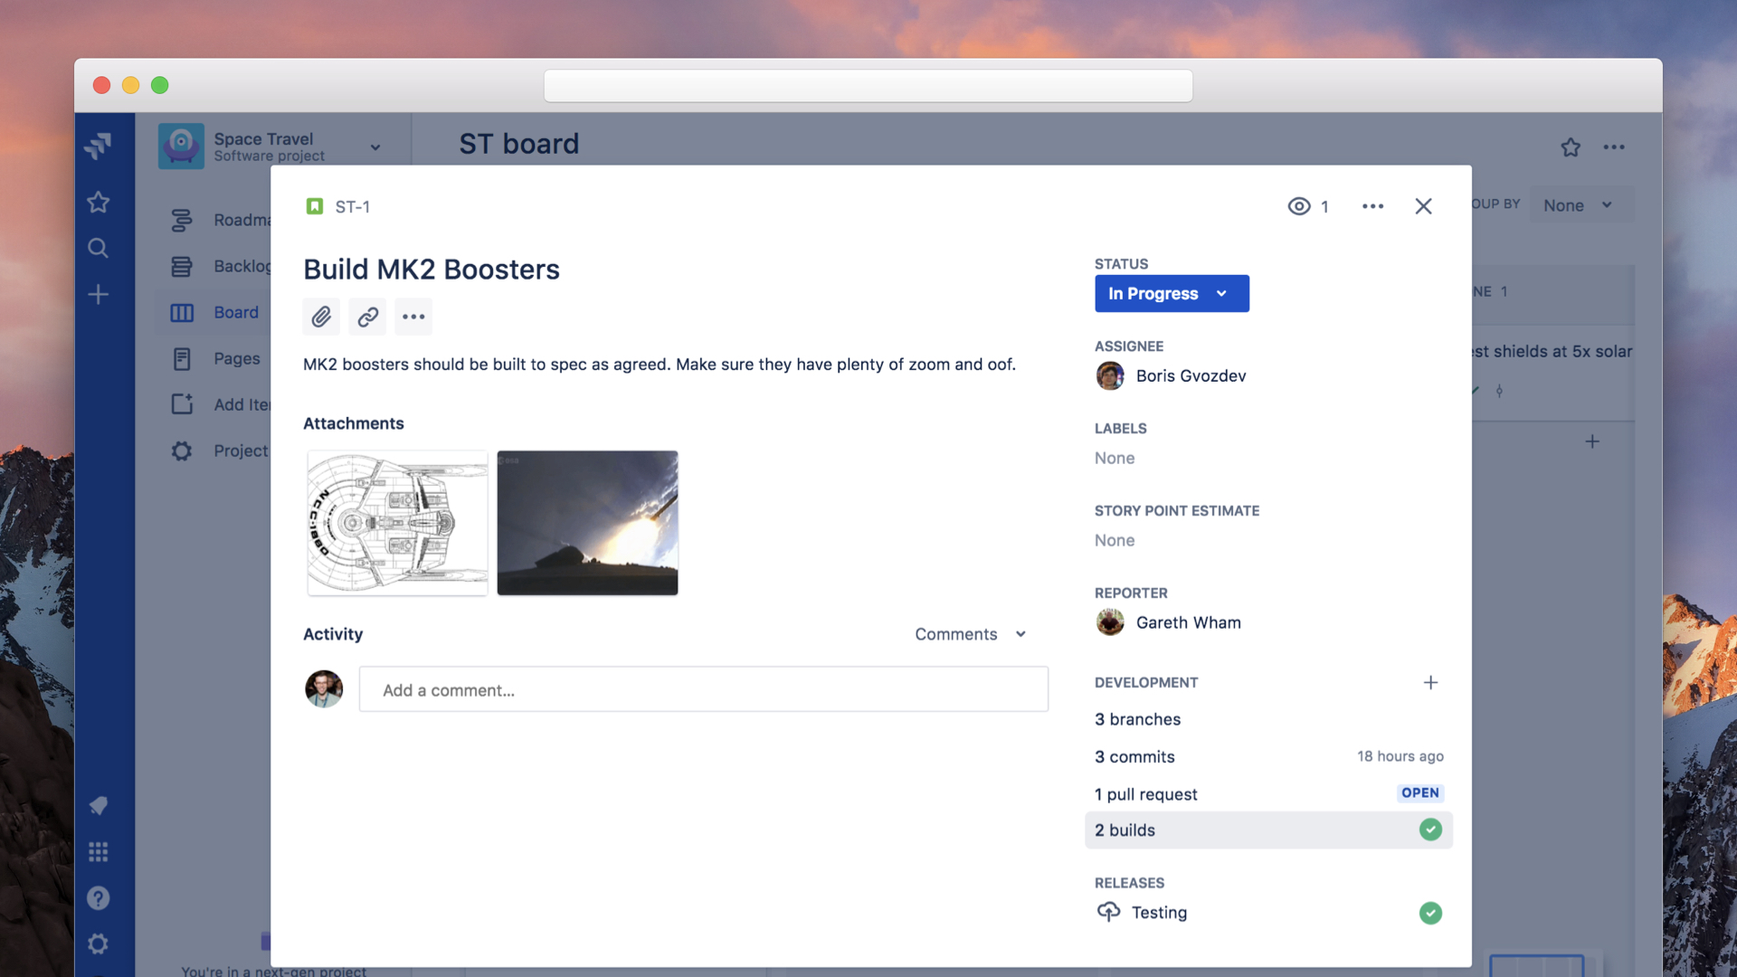The width and height of the screenshot is (1737, 977).
Task: Open sidebar settings gear icon
Action: (x=98, y=944)
